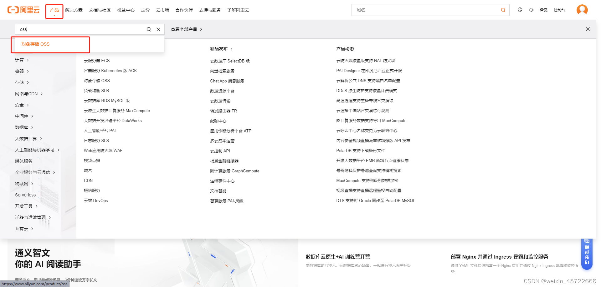Open the 支持与服务 menu
601x287 pixels.
point(210,10)
